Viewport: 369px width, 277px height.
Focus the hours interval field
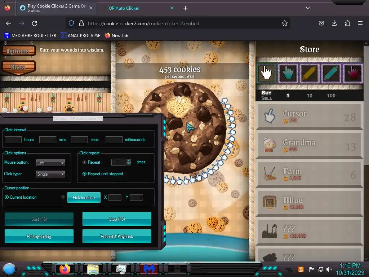tap(13, 140)
